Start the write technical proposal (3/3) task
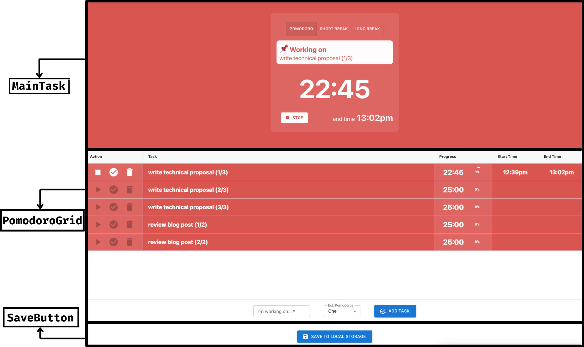584x347 pixels. pos(98,207)
